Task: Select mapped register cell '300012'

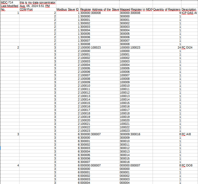Action: [x=136, y=148]
